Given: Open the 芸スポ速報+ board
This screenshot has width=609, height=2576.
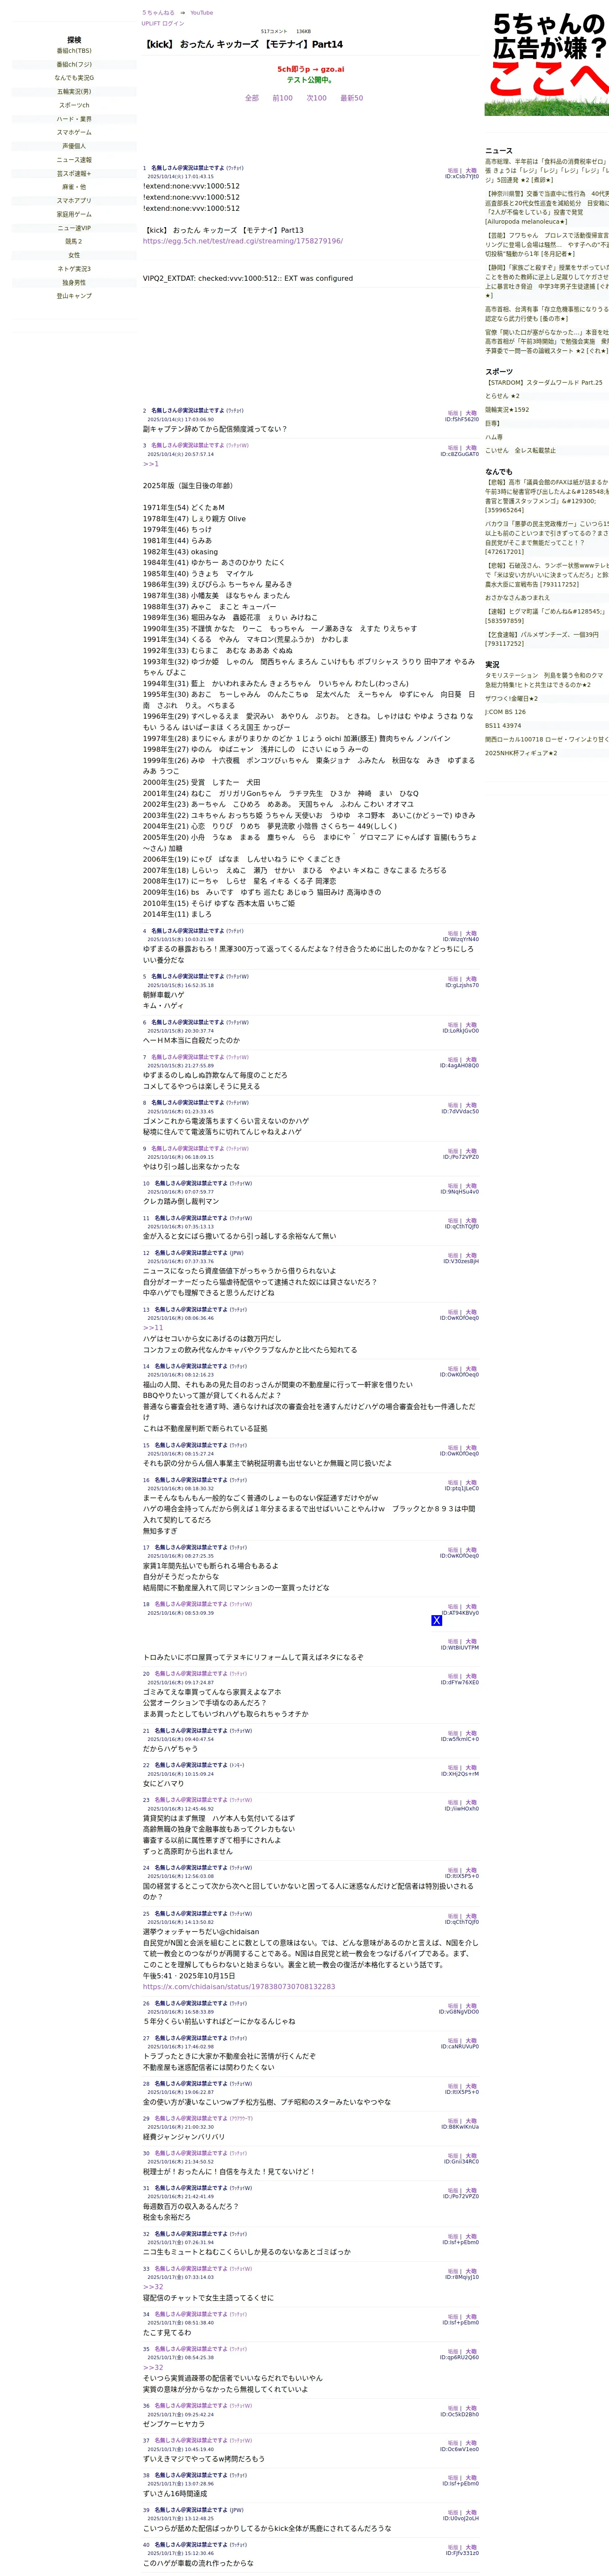Looking at the screenshot, I should pyautogui.click(x=74, y=174).
